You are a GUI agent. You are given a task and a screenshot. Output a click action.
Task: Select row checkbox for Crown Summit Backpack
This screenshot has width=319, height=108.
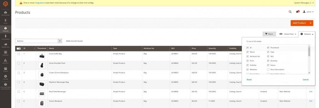[19, 73]
